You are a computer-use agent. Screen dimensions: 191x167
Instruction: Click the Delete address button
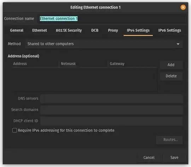pos(171,76)
